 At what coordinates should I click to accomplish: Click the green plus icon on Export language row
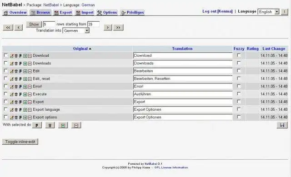click(25, 110)
